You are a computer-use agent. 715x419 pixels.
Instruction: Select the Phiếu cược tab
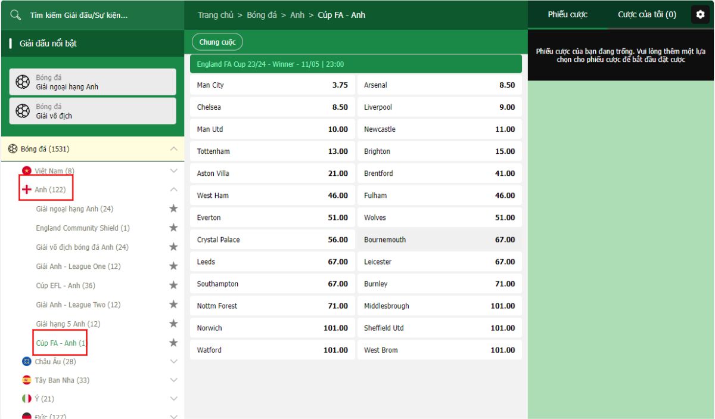[567, 15]
